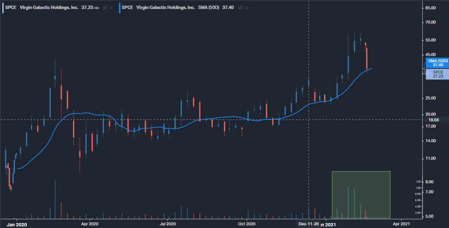Select the SPCE 37.23 price axis label

click(437, 74)
